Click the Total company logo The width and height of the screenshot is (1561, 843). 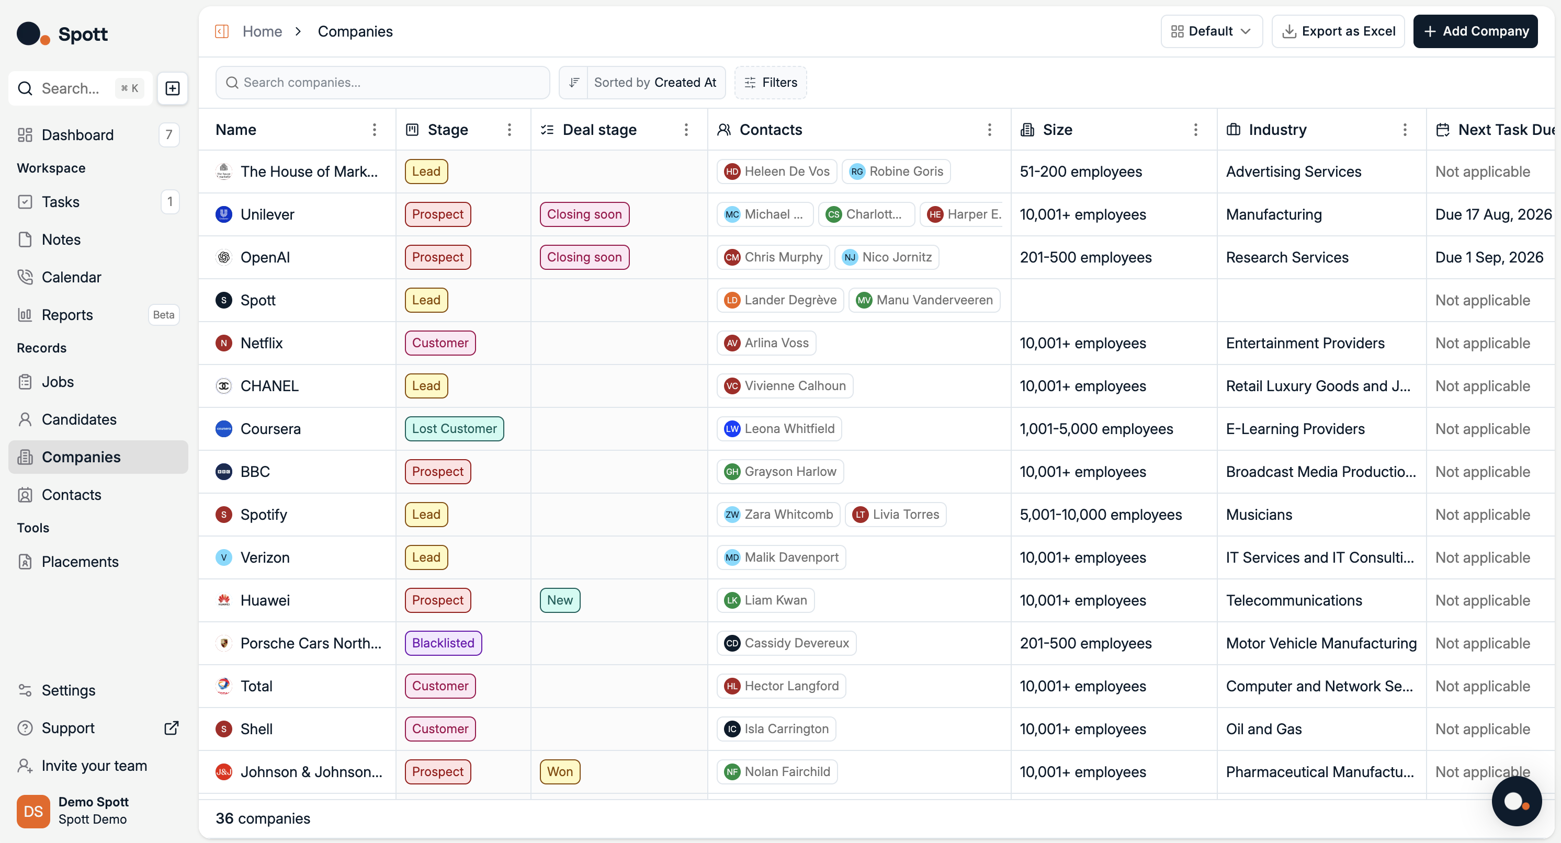point(223,687)
